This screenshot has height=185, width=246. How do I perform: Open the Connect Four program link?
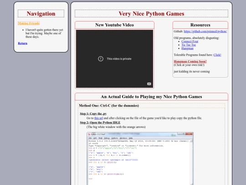click(190, 42)
